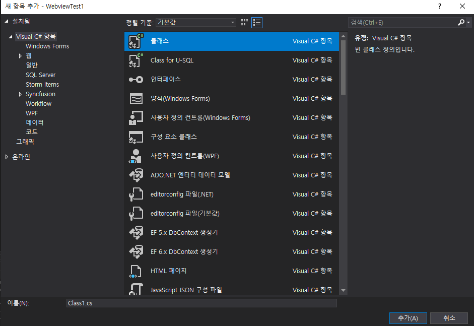
Task: Select the Workflow category
Action: pyautogui.click(x=38, y=103)
